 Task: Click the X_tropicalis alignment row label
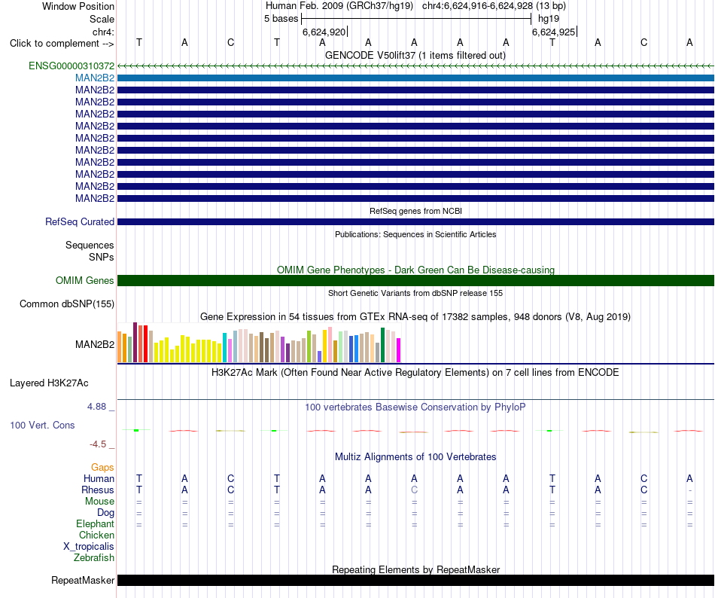(x=89, y=547)
